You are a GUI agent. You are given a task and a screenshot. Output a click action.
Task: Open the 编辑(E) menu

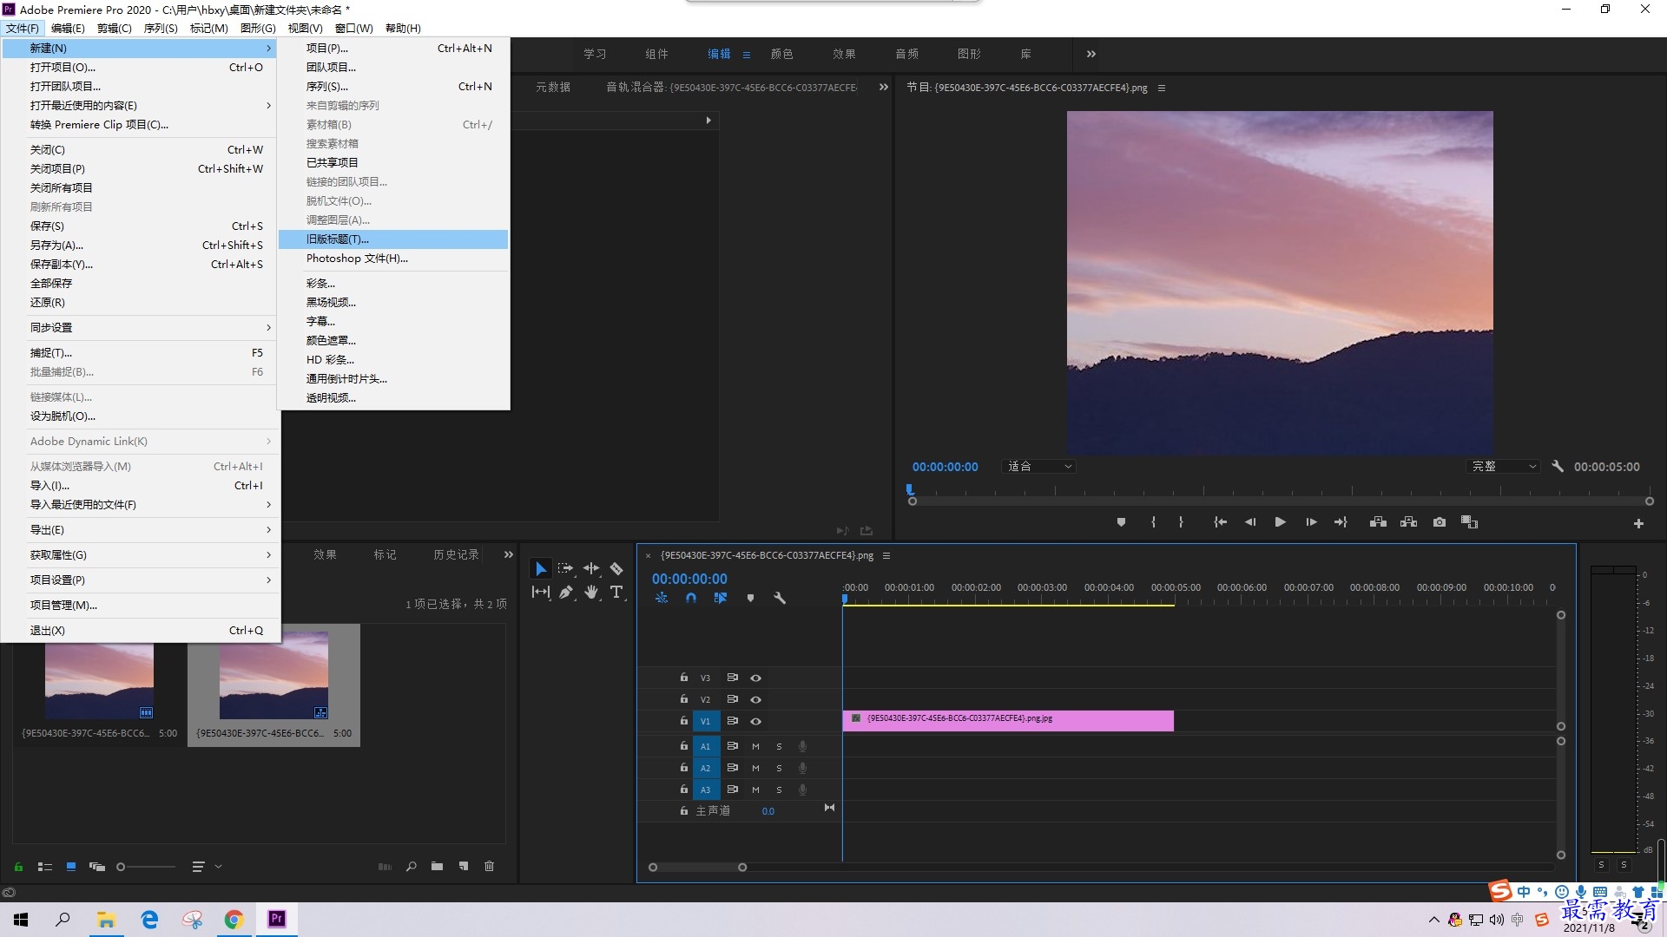click(x=68, y=28)
